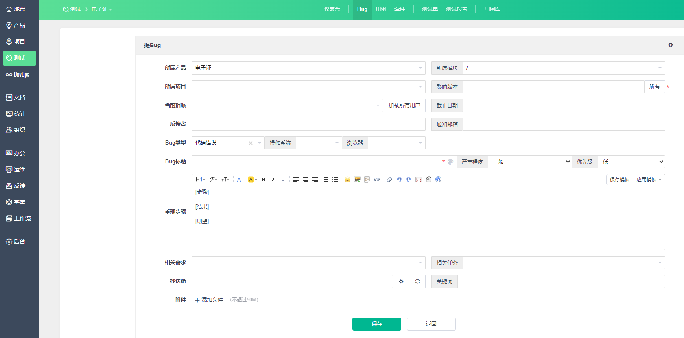Open the 优先级 priority dropdown
The width and height of the screenshot is (684, 338).
[631, 162]
